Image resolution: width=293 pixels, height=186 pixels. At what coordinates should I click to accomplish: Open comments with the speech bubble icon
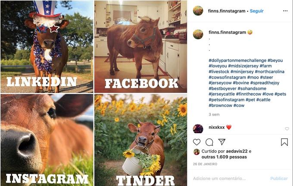click(x=209, y=142)
